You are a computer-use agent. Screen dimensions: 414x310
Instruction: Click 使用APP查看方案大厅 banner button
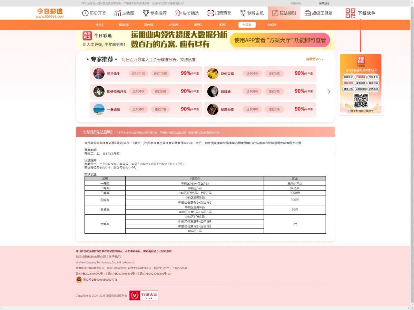tap(280, 40)
